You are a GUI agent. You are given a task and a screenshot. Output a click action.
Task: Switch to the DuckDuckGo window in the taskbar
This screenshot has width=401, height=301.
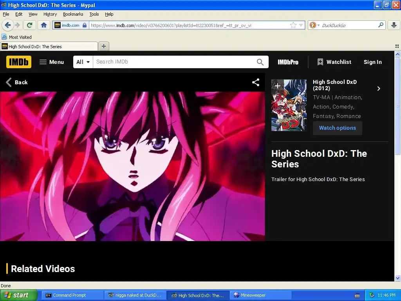coord(135,295)
